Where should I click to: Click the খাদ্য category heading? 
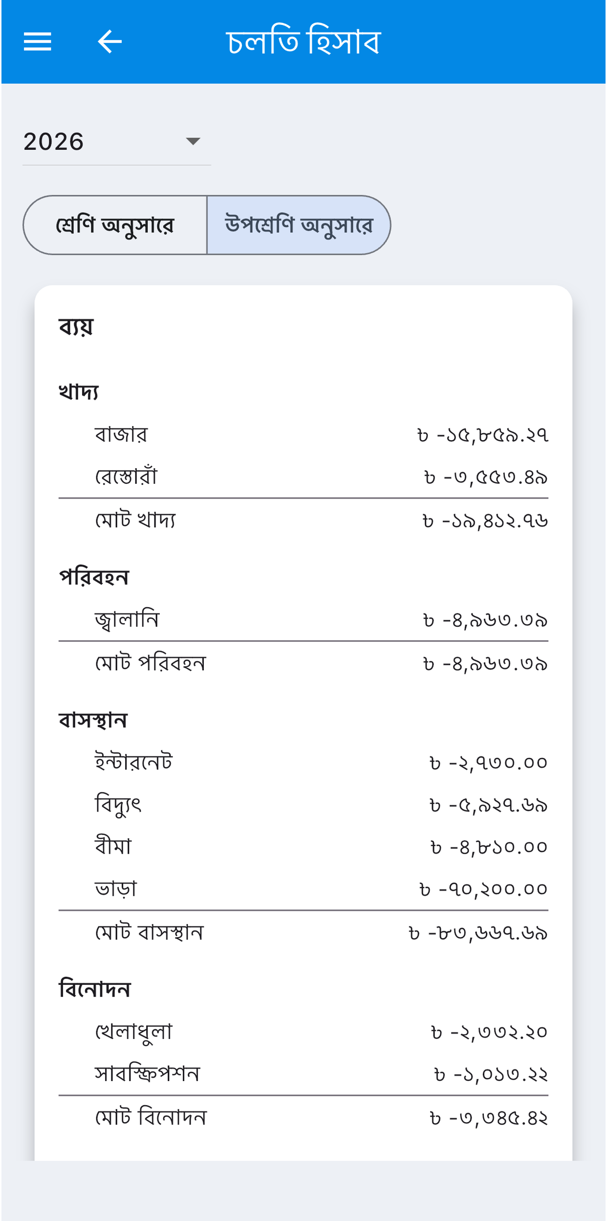(x=79, y=392)
